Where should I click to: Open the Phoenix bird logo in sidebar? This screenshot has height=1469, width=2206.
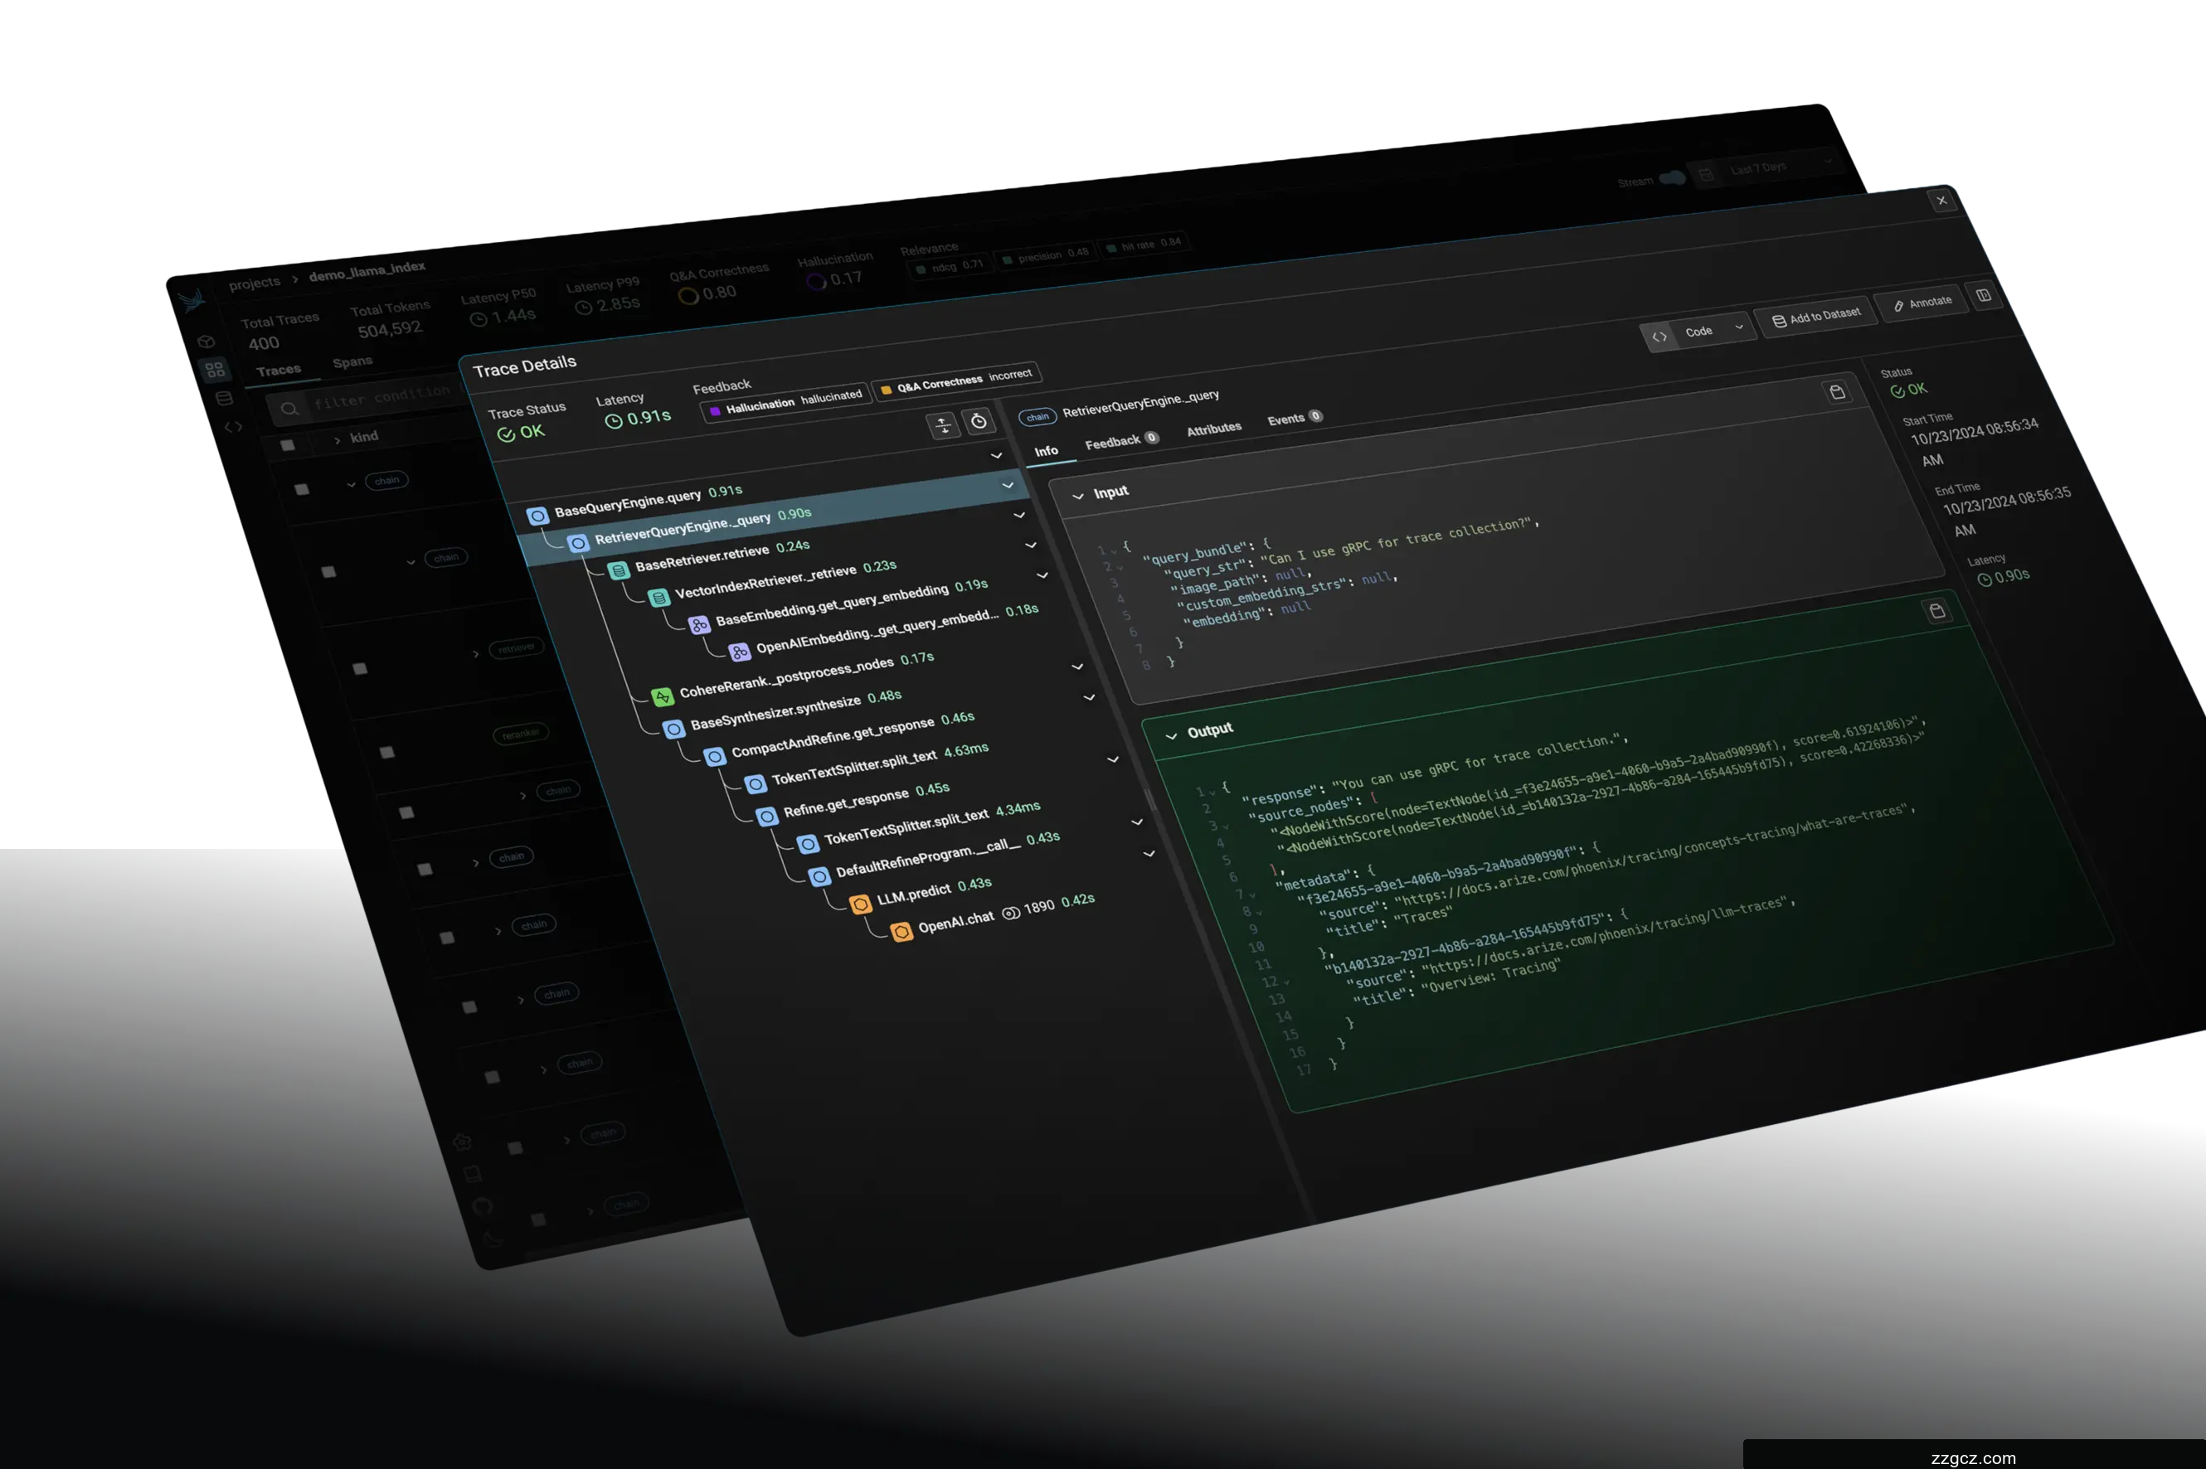[192, 300]
